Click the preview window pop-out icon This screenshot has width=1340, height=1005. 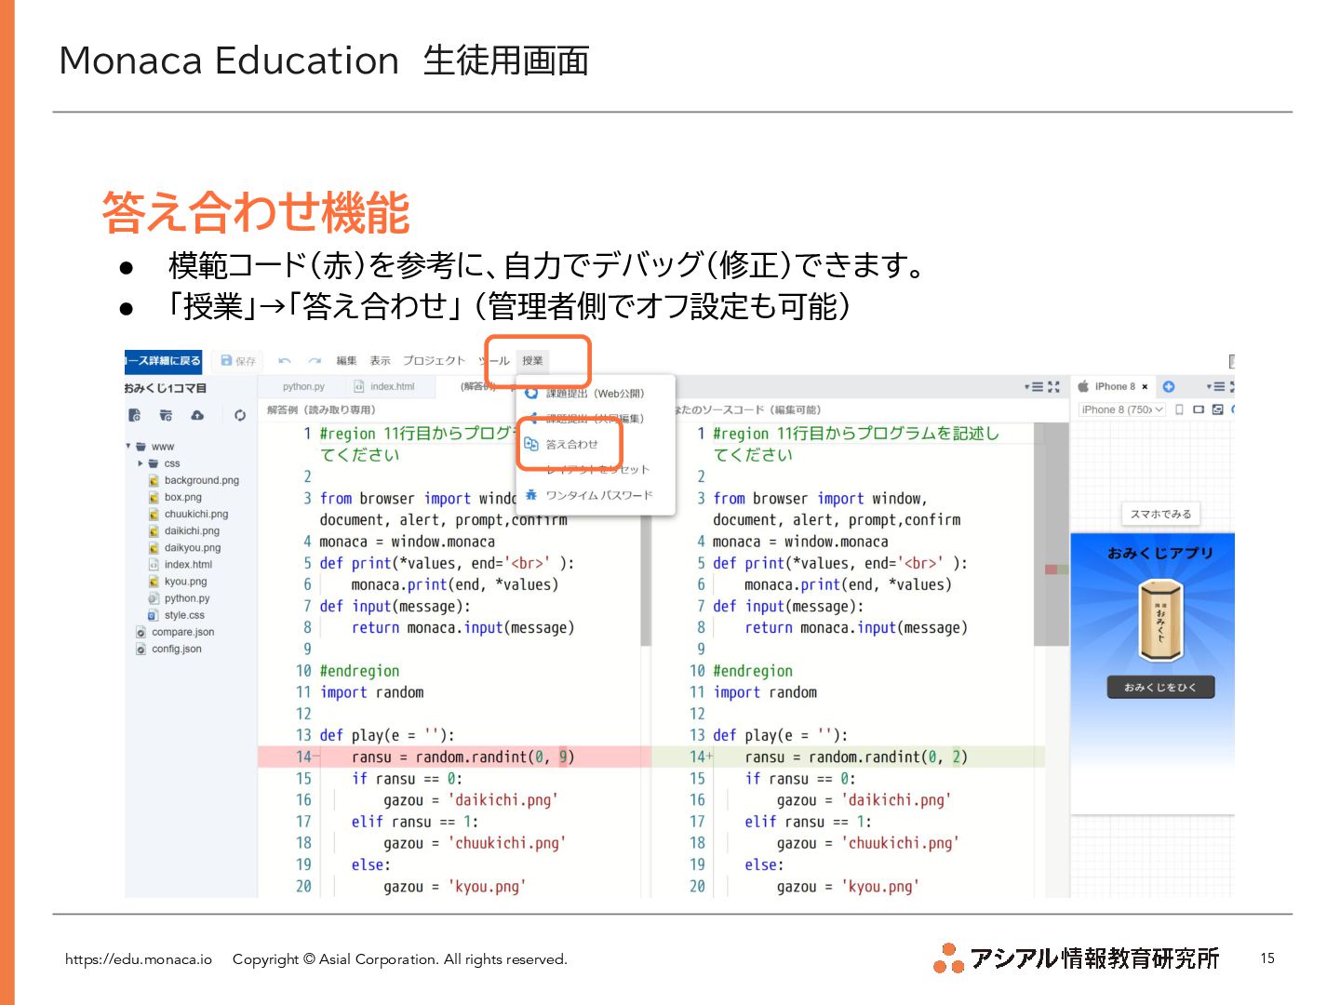pyautogui.click(x=1217, y=409)
